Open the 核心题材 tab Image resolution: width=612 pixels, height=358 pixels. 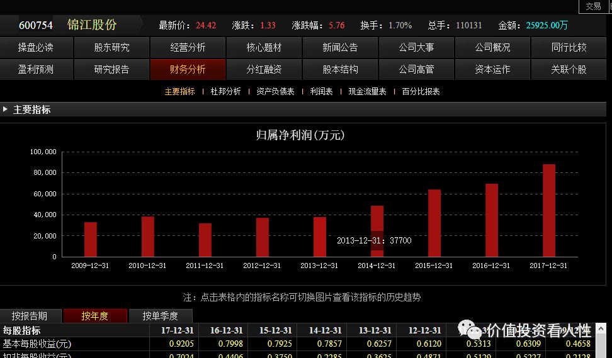264,48
